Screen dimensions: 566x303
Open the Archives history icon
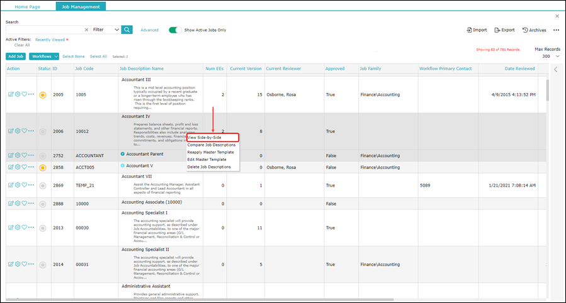534,30
